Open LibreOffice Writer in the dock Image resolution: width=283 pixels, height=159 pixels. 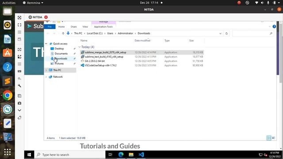coord(8,39)
